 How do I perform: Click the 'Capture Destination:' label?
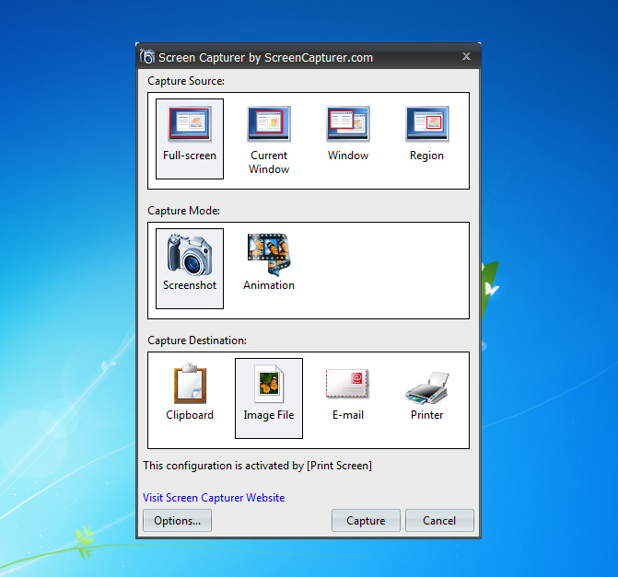197,340
